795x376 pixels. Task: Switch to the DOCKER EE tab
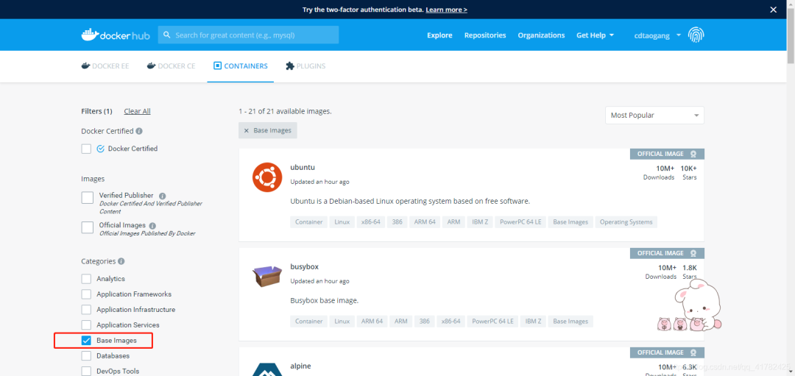point(105,66)
